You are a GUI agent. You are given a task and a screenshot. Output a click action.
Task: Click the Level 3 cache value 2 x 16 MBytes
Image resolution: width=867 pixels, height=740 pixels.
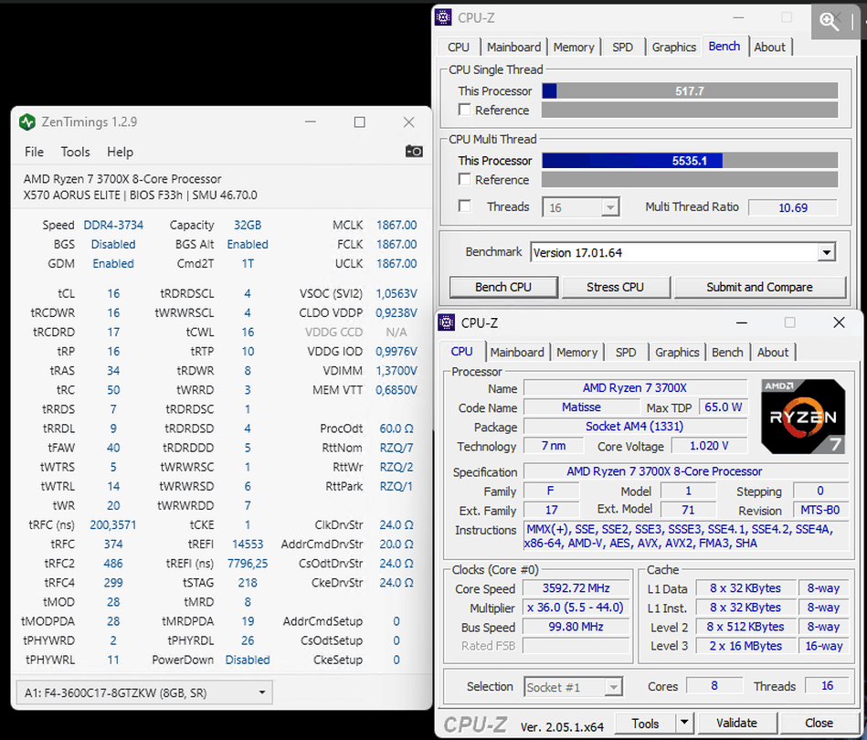tap(745, 646)
